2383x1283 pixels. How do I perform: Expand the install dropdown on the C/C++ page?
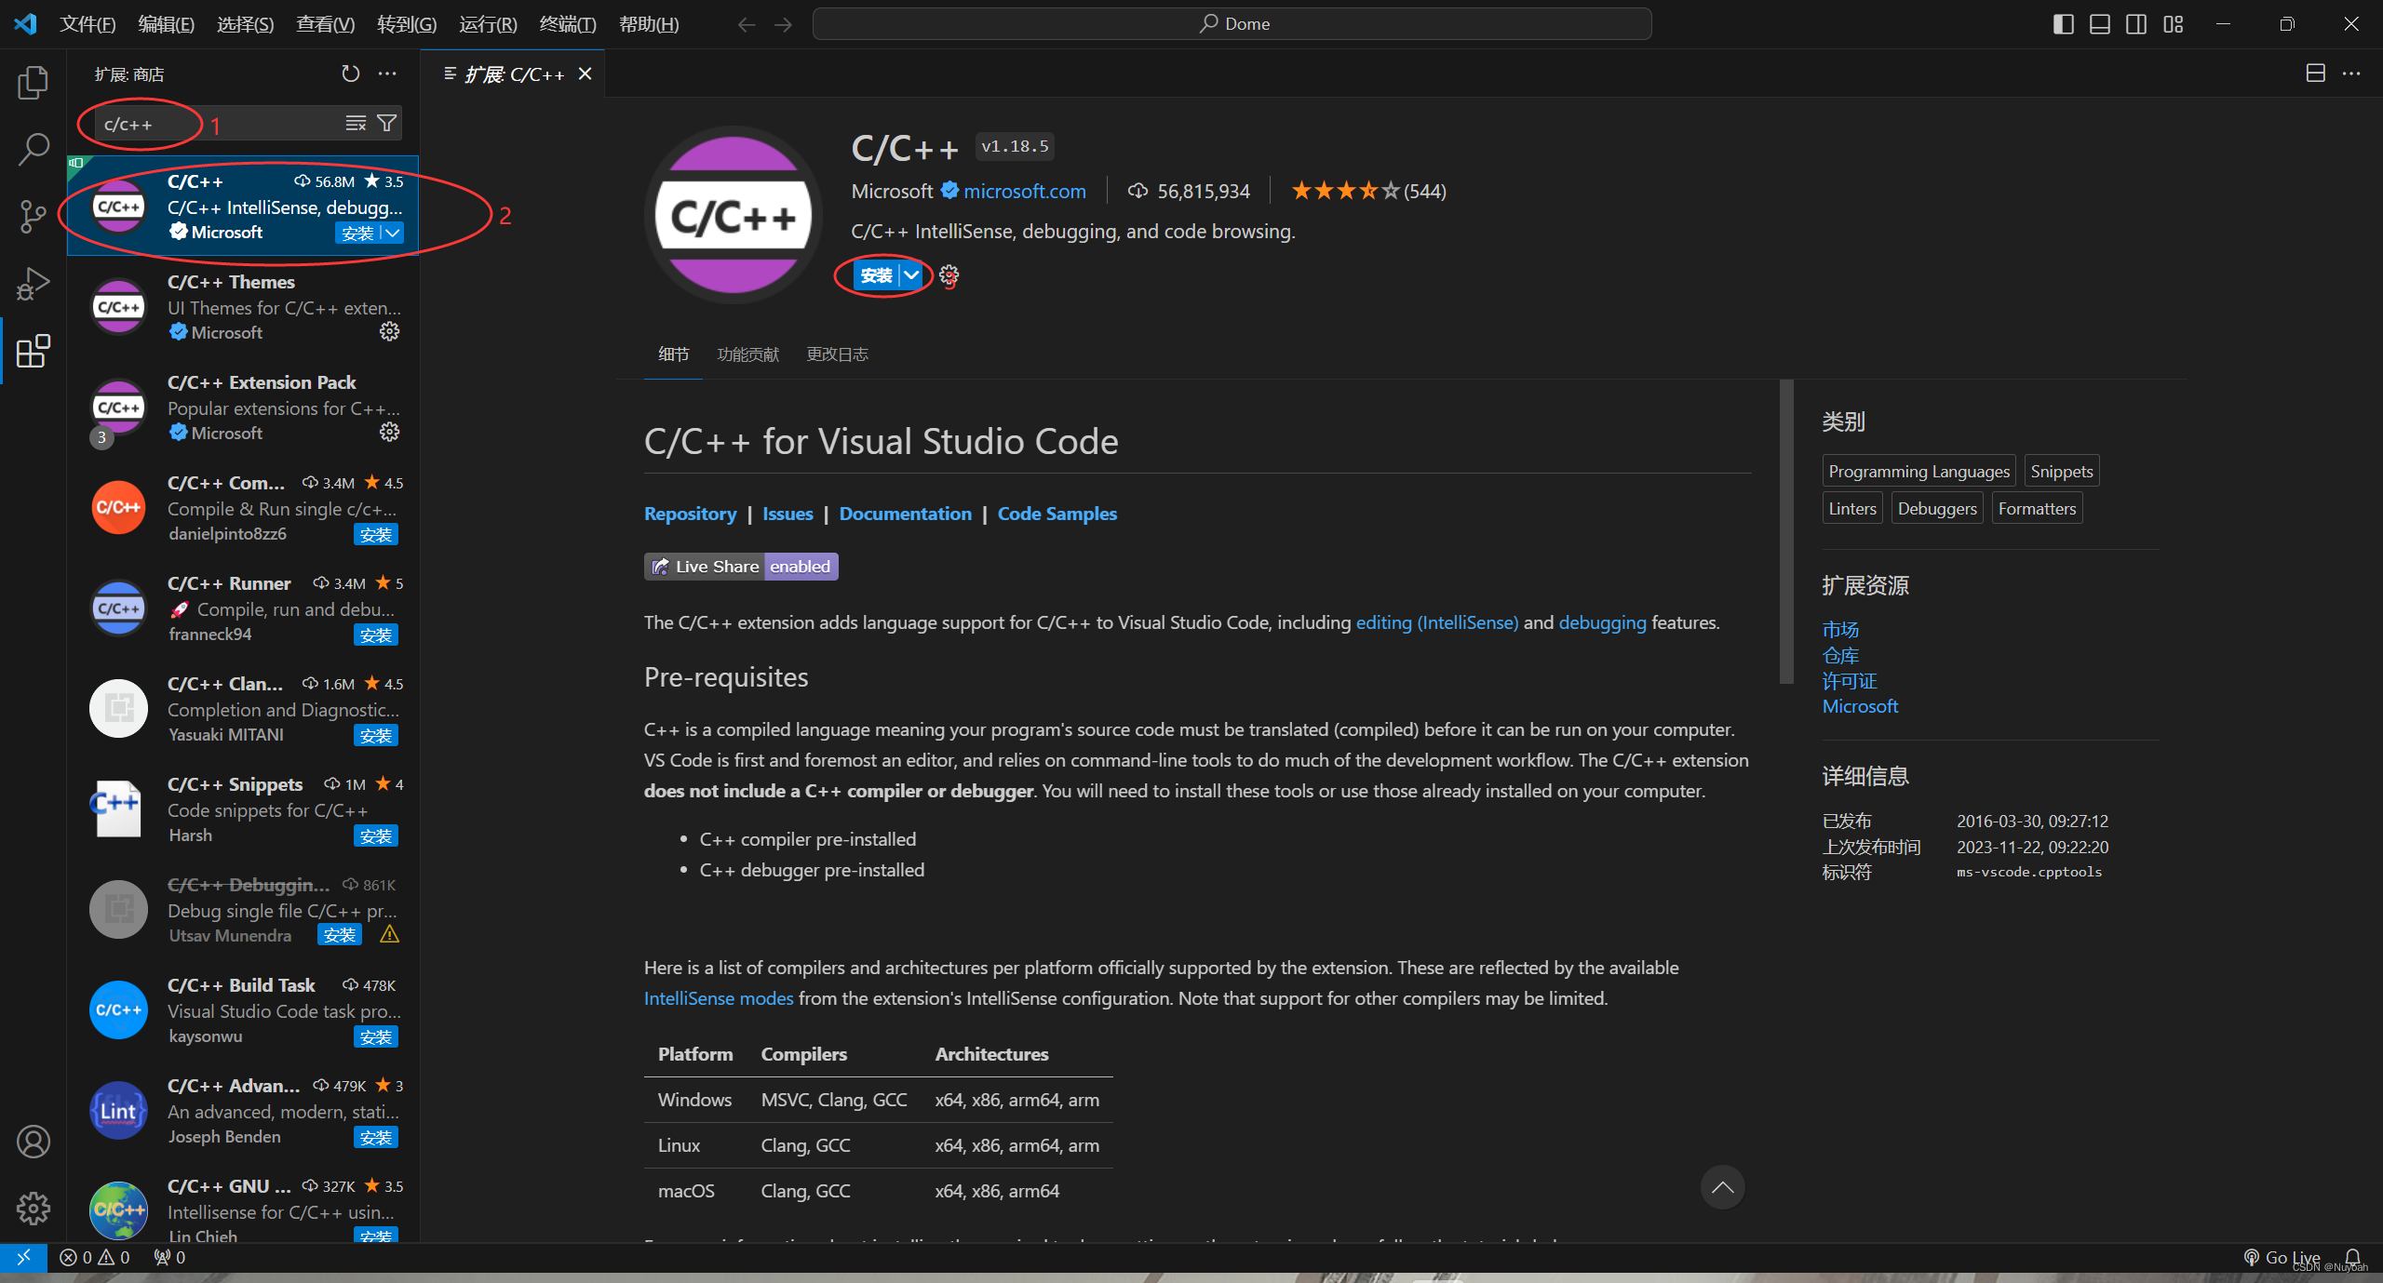[x=910, y=275]
